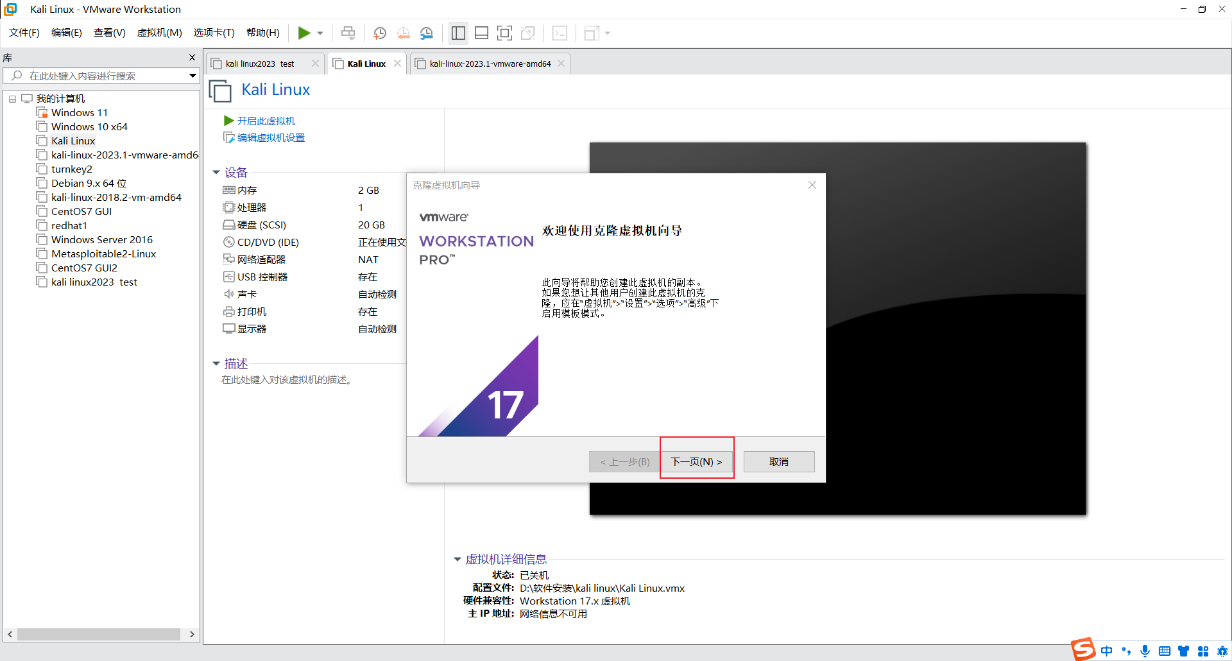The width and height of the screenshot is (1232, 661).
Task: Open the 选项卡(T) menu
Action: (214, 33)
